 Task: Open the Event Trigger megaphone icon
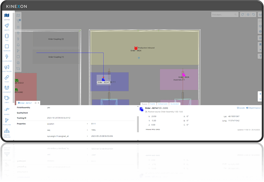[7, 67]
